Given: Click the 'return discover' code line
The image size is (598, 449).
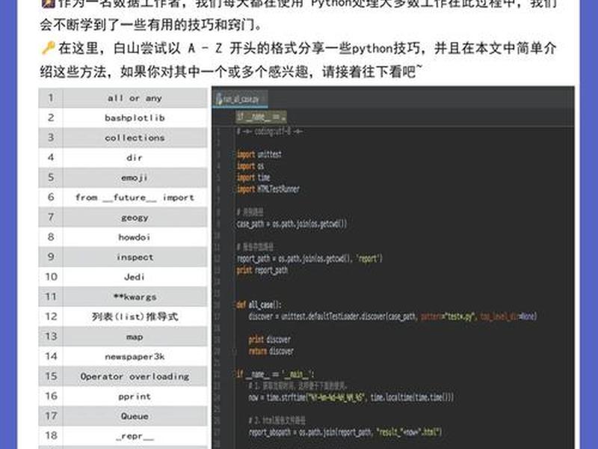Looking at the screenshot, I should [x=271, y=351].
